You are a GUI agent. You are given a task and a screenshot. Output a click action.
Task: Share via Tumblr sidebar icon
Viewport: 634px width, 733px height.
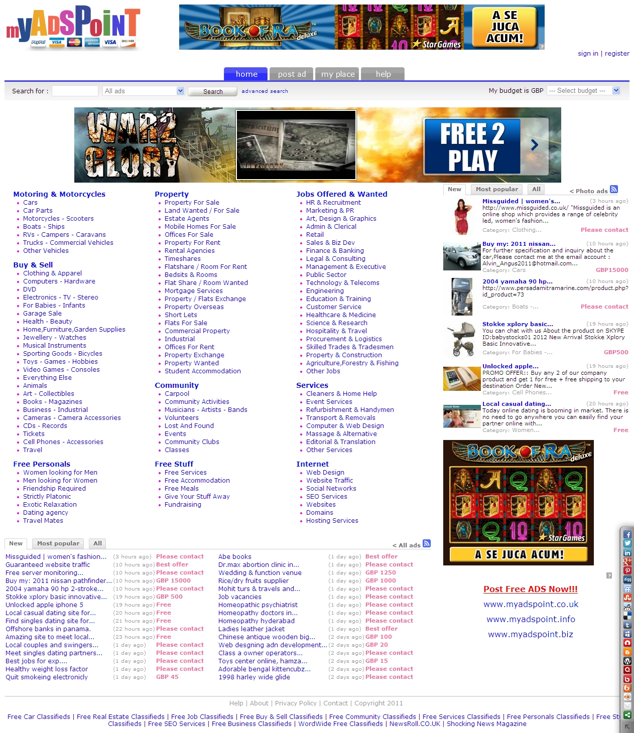coord(627,625)
